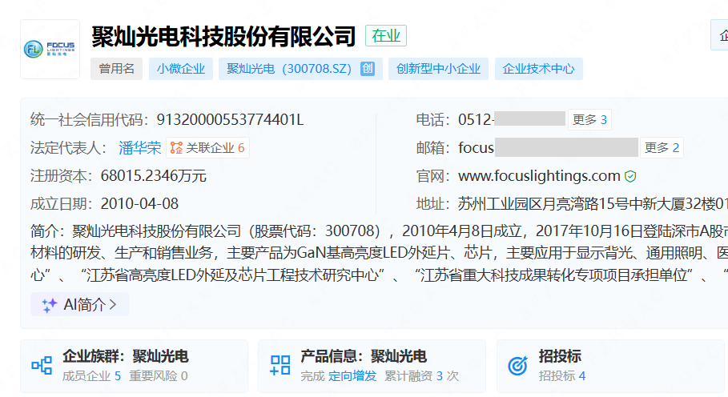
Task: Open the 曾用名 former names tag
Action: point(117,69)
